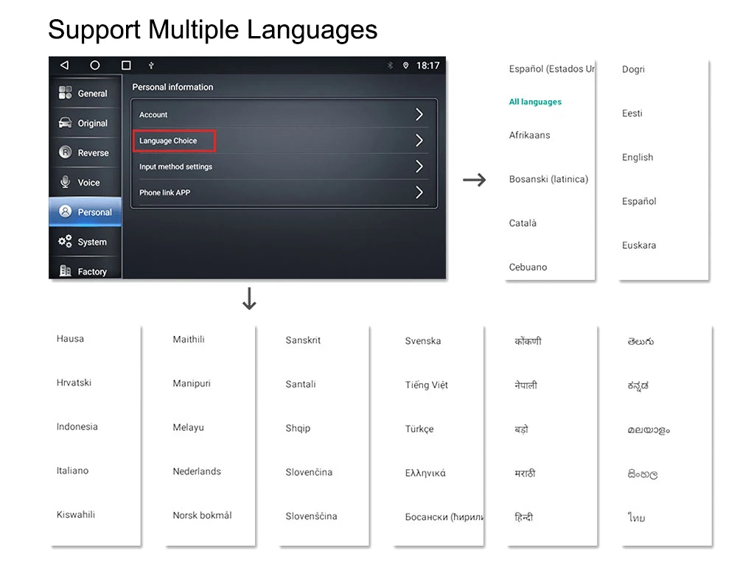This screenshot has width=737, height=576.
Task: Open the System tab
Action: [x=85, y=242]
